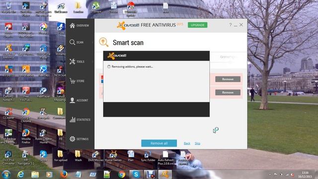
Task: Open the Account section in Avast sidebar
Action: pos(79,100)
